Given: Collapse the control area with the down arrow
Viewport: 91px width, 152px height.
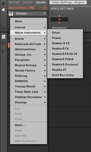Looking at the screenshot, I should pyautogui.click(x=4, y=29).
